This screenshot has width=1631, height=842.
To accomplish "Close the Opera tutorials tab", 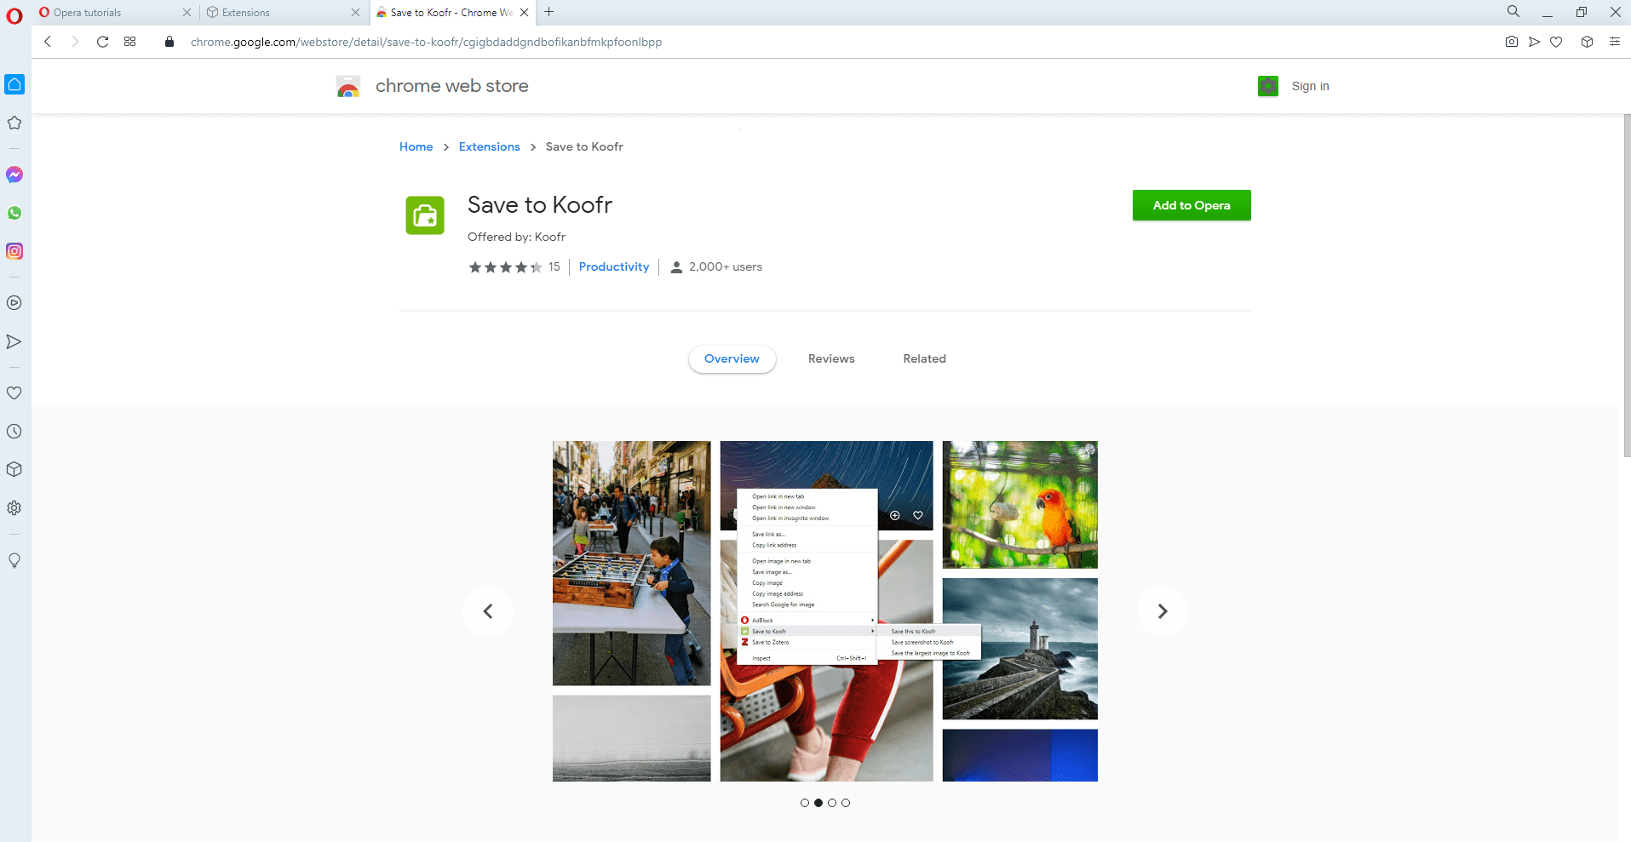I will [x=187, y=13].
